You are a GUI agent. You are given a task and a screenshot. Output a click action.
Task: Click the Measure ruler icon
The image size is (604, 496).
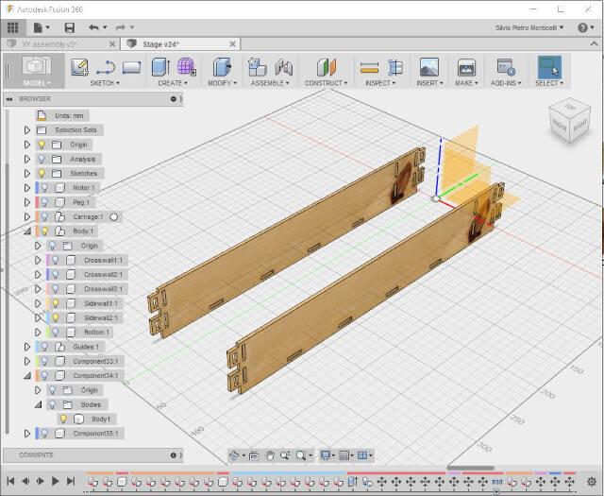[x=369, y=68]
